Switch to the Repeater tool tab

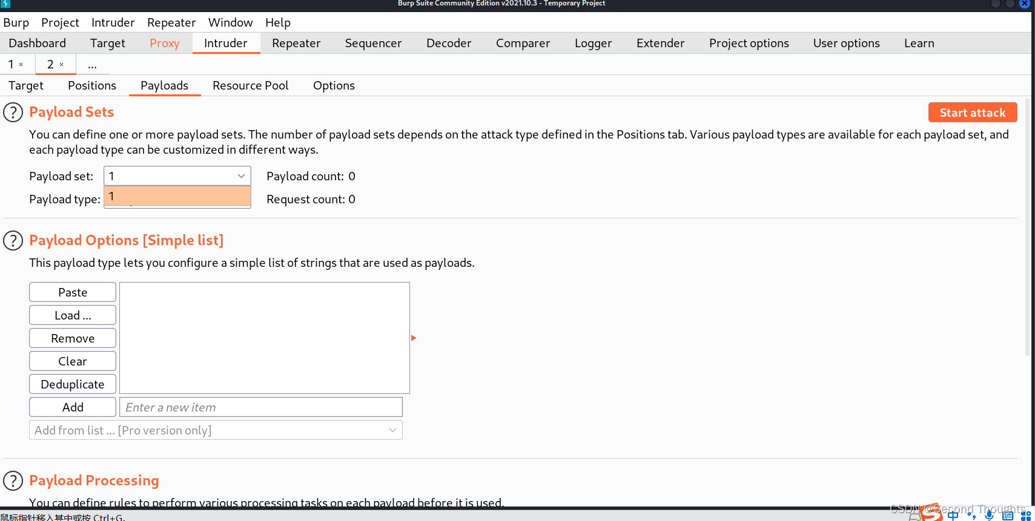296,43
